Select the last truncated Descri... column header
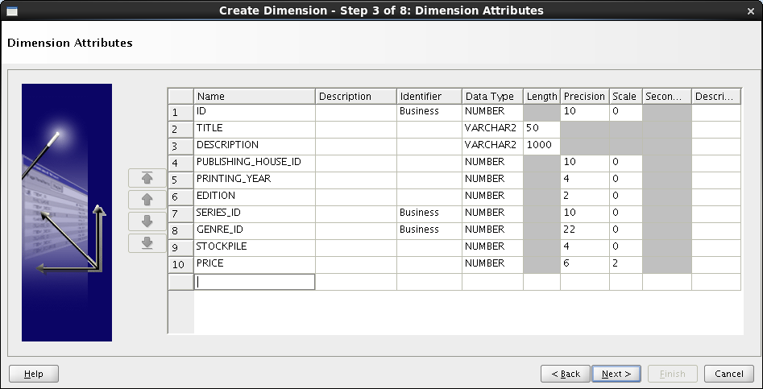 tap(716, 97)
